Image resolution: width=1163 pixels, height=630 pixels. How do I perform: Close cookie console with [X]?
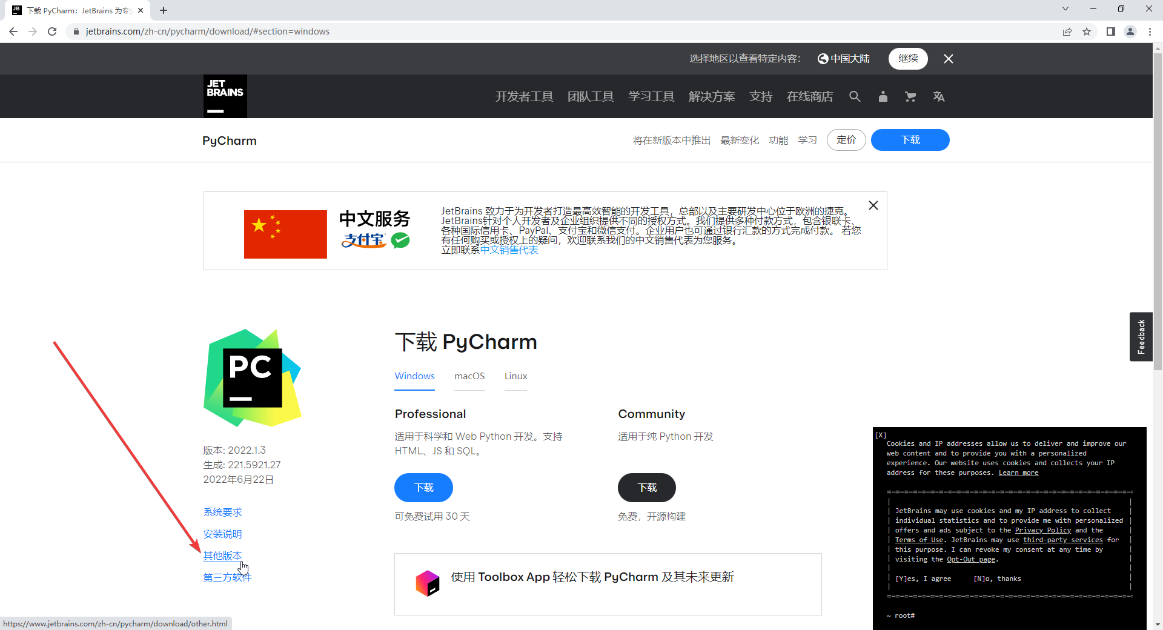881,435
